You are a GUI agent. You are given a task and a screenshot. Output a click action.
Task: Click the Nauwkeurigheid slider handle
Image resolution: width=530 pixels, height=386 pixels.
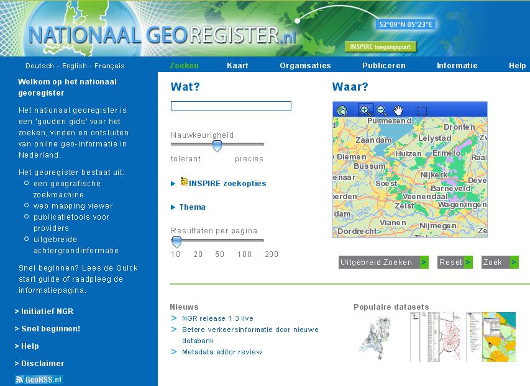point(217,146)
